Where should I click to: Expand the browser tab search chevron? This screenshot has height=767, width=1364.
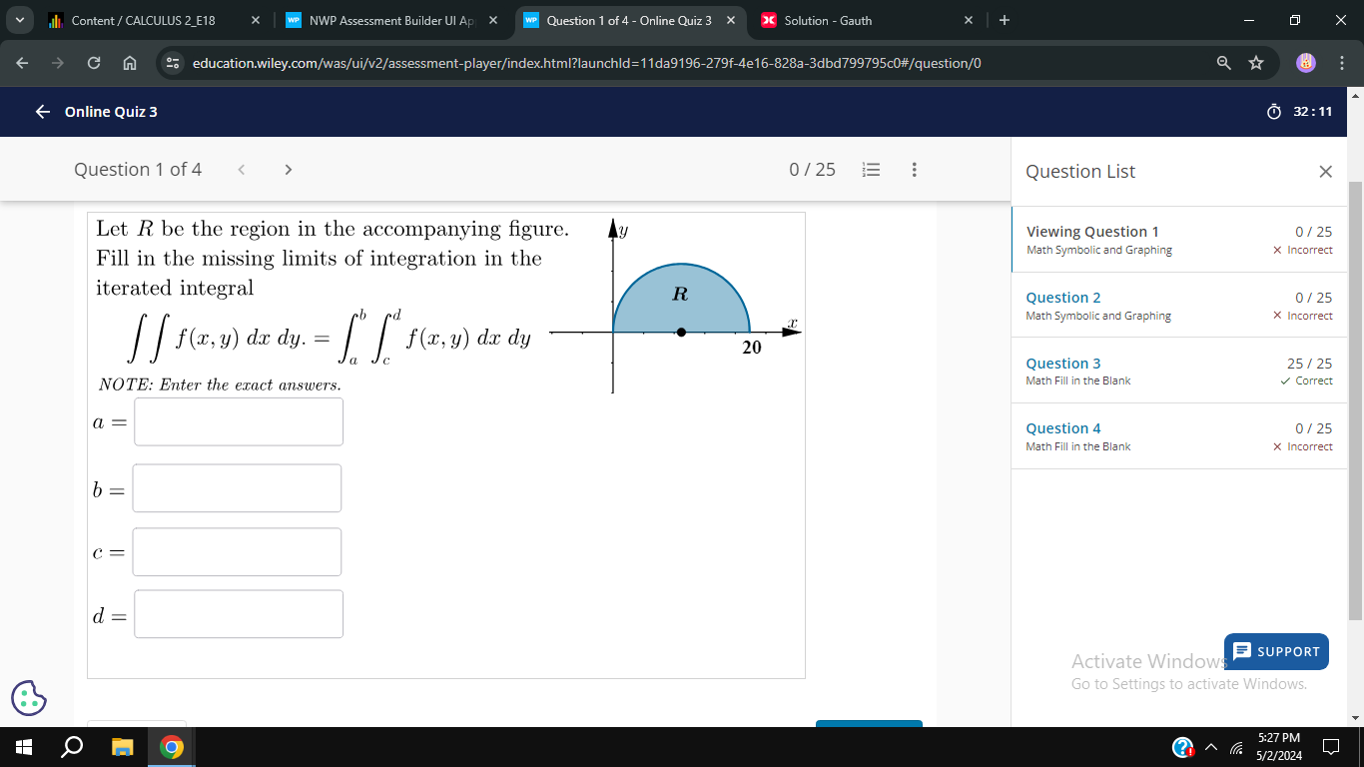18,20
